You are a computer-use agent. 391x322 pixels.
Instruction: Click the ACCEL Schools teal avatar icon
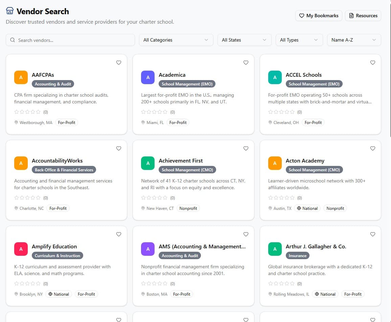point(275,77)
